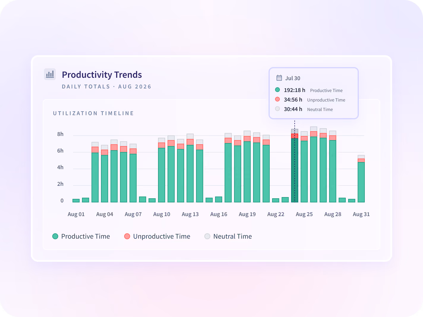Click the Aug 22 axis label
This screenshot has height=317, width=423.
(276, 214)
